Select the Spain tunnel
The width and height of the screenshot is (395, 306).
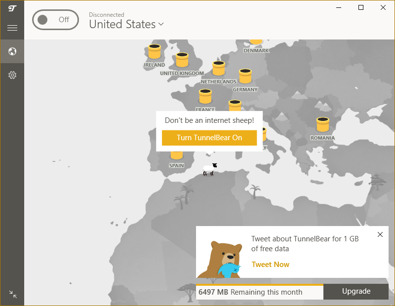coord(177,155)
